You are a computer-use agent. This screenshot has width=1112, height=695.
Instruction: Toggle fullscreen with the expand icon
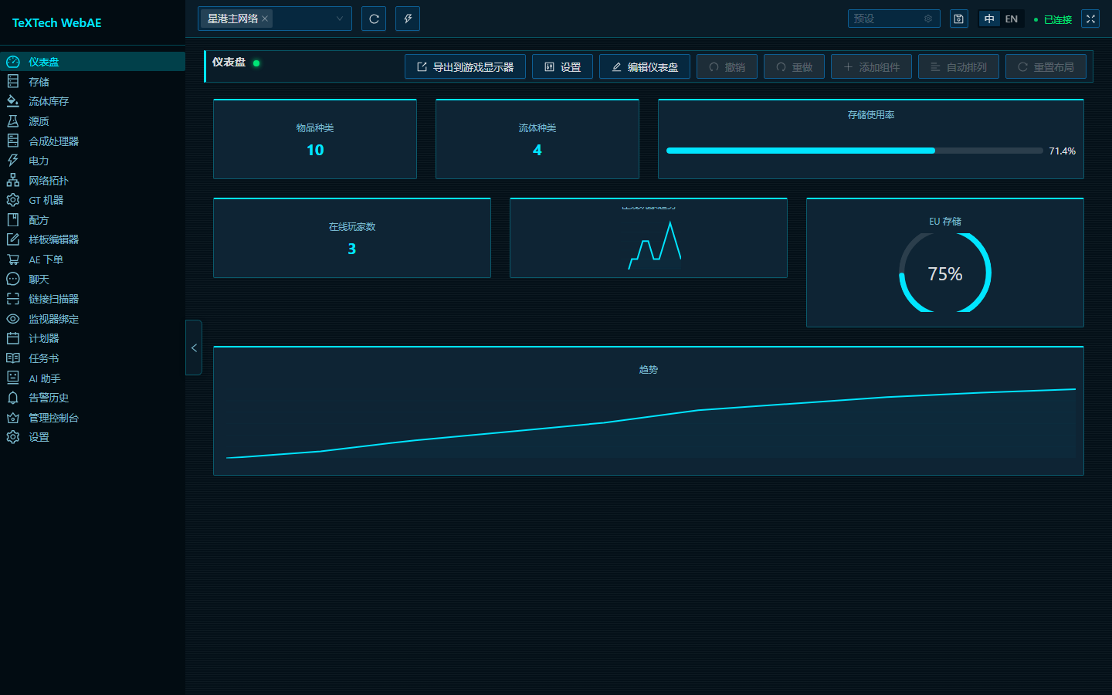coord(1090,19)
